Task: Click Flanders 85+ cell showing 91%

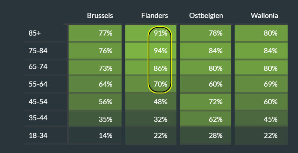Action: [160, 33]
